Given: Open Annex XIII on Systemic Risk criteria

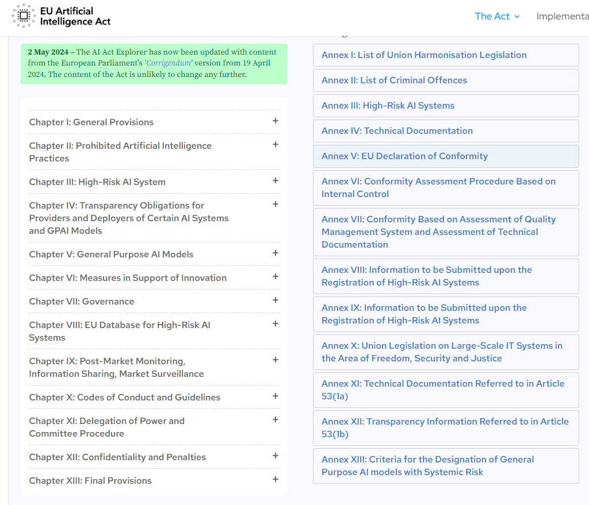Looking at the screenshot, I should pyautogui.click(x=427, y=465).
